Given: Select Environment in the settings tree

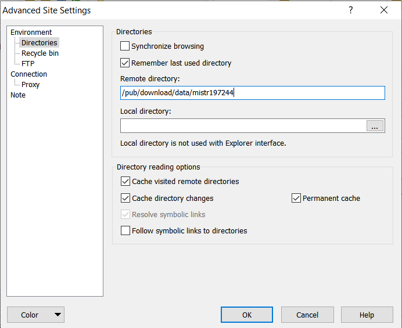Looking at the screenshot, I should (x=31, y=33).
